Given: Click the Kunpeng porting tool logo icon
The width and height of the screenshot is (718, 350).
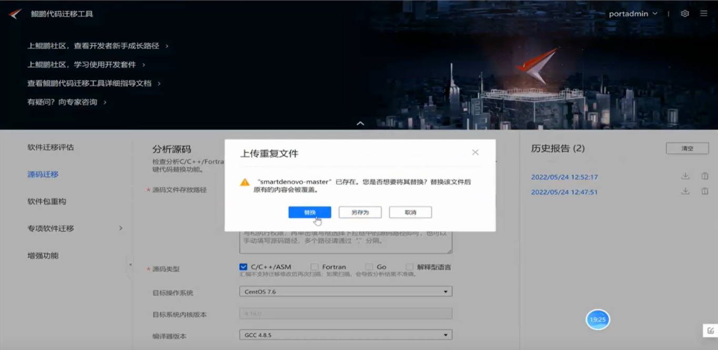Looking at the screenshot, I should point(15,14).
